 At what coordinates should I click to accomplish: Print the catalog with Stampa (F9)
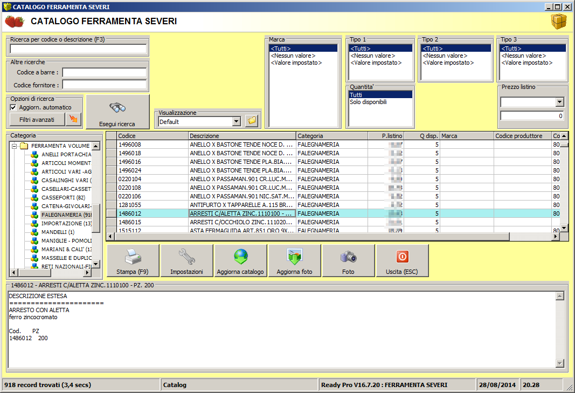coord(133,260)
